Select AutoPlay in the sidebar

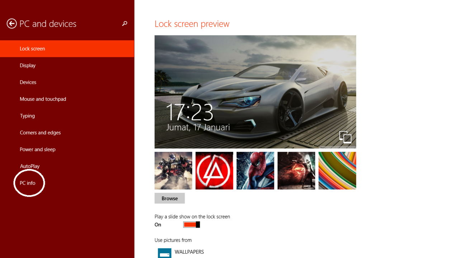click(x=30, y=166)
